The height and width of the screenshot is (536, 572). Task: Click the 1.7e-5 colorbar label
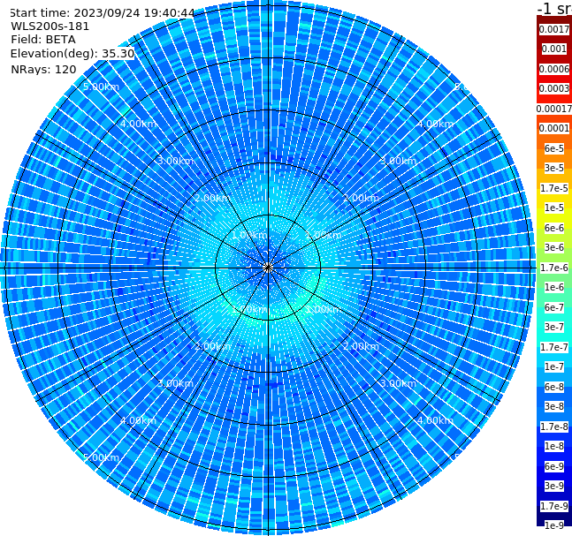click(x=554, y=188)
